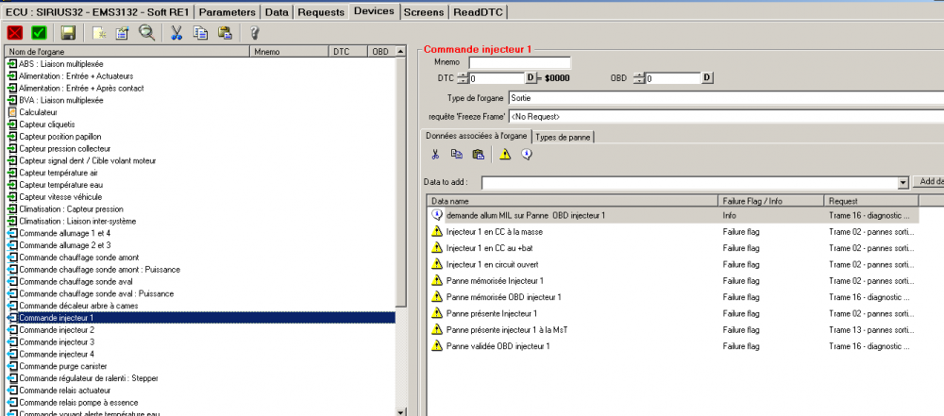Open the ECU : SIRIUS32 - EMS3132 tab

coord(98,11)
